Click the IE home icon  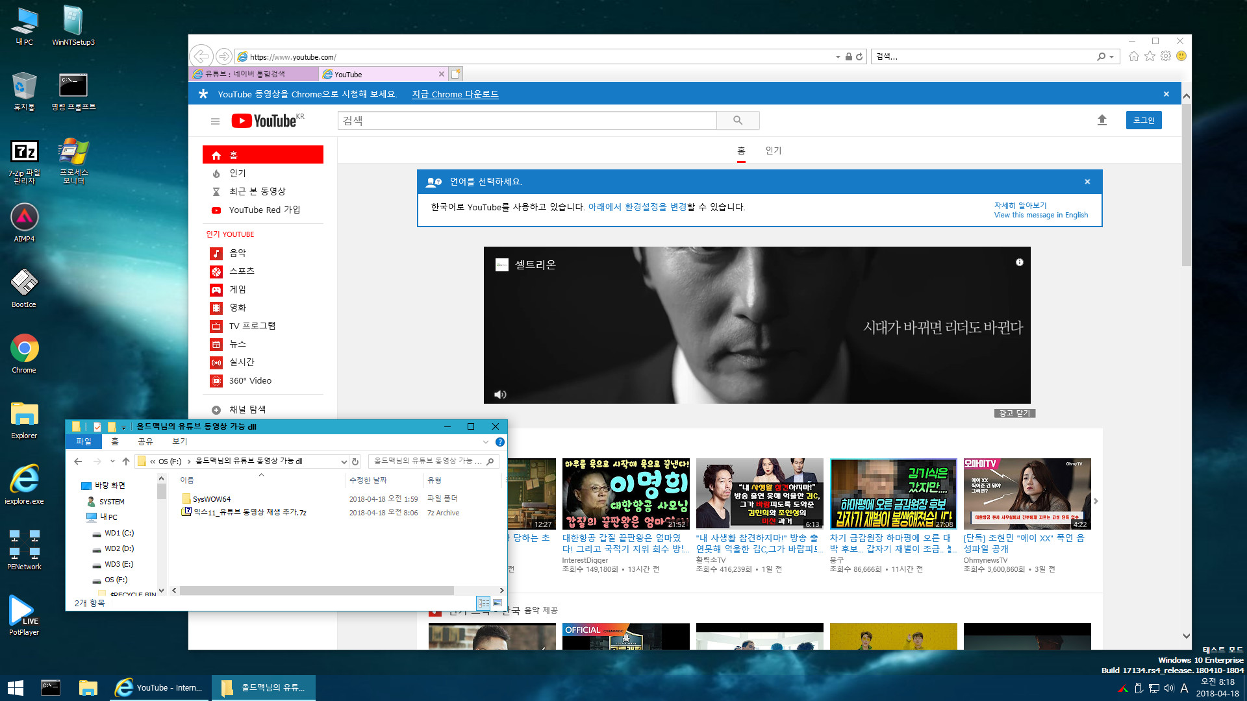click(1134, 56)
